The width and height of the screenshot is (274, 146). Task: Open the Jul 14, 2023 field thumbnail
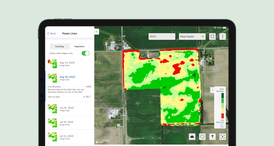[x=52, y=137]
